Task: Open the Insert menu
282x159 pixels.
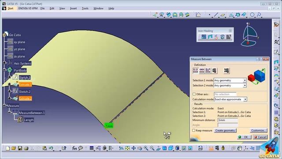Action: [x=74, y=8]
